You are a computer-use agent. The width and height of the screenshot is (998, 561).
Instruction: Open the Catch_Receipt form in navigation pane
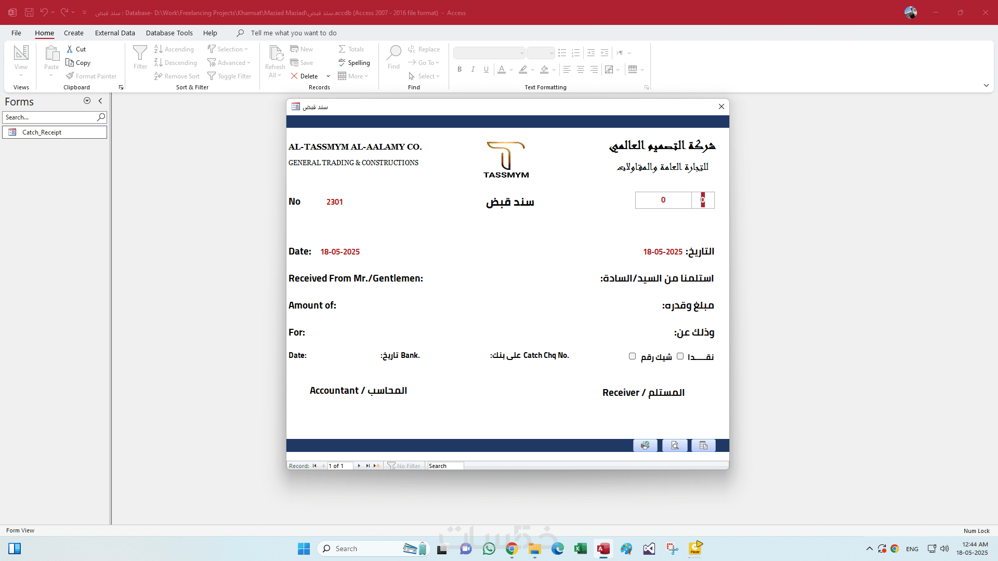(42, 132)
